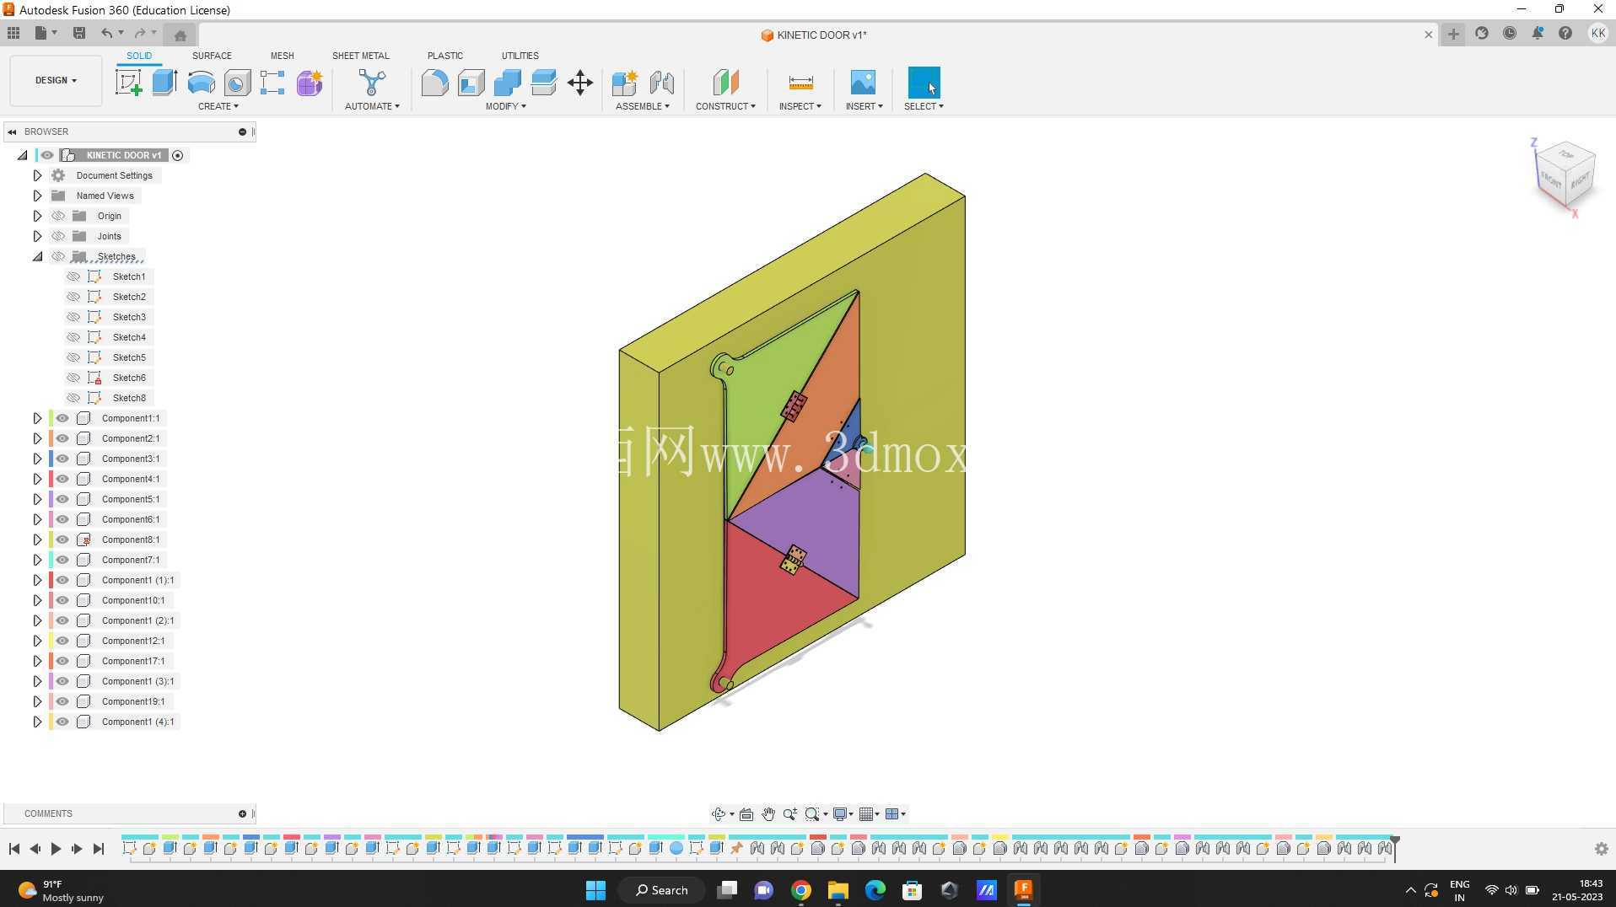Open the Rectangular Pattern tool
Screen dimensions: 1616x907
tap(272, 83)
